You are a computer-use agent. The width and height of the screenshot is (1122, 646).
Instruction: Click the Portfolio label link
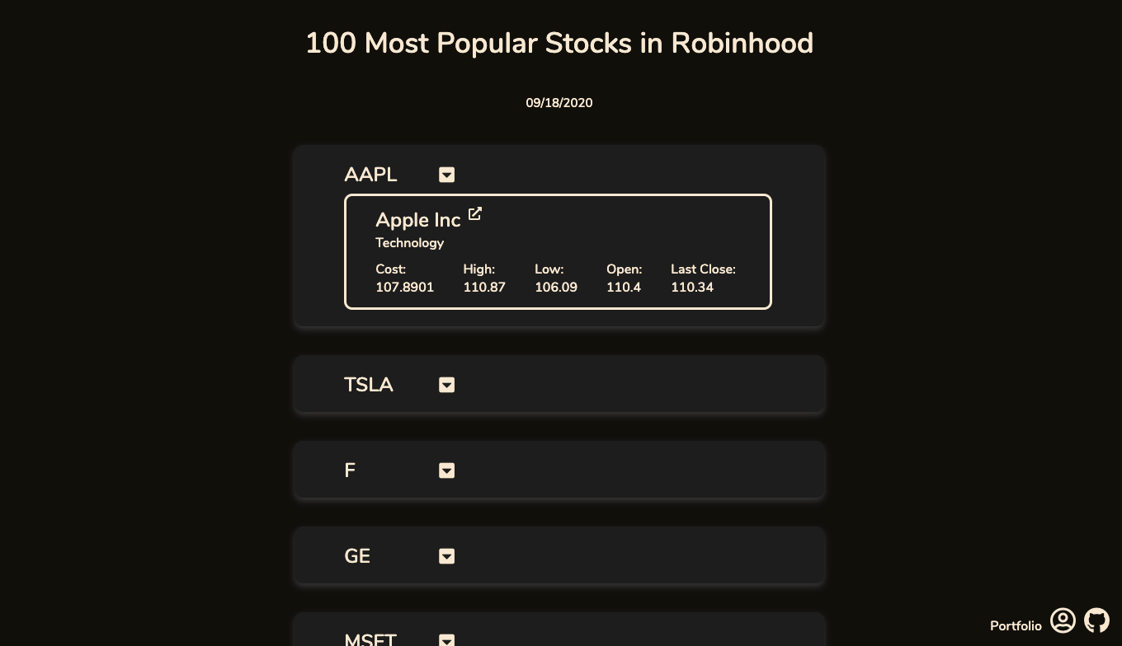tap(1016, 626)
